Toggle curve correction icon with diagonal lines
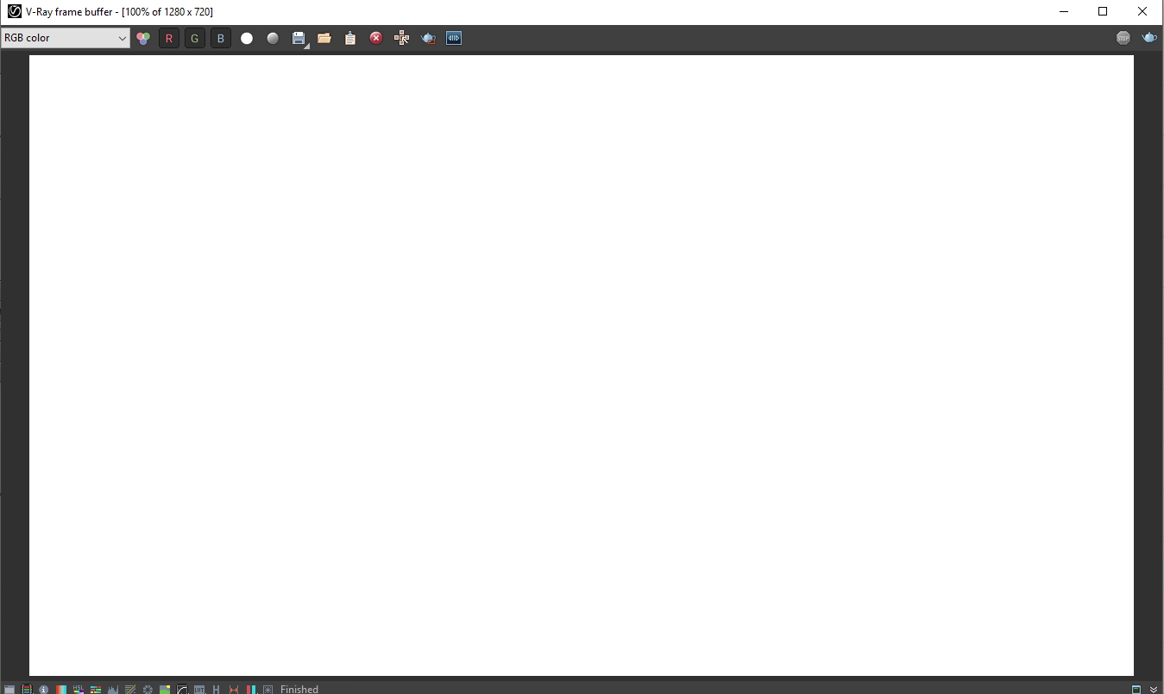Image resolution: width=1164 pixels, height=694 pixels. 130,689
